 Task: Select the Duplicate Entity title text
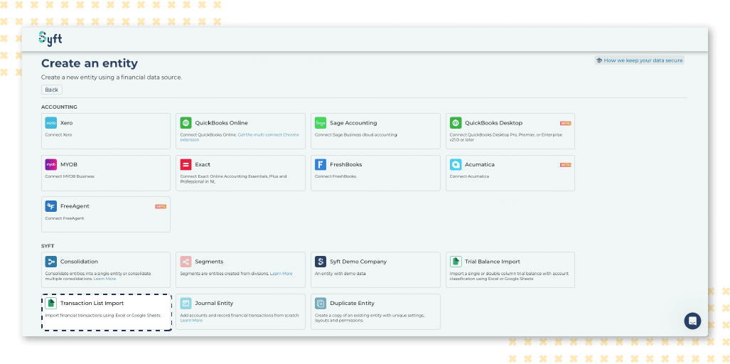tap(353, 303)
